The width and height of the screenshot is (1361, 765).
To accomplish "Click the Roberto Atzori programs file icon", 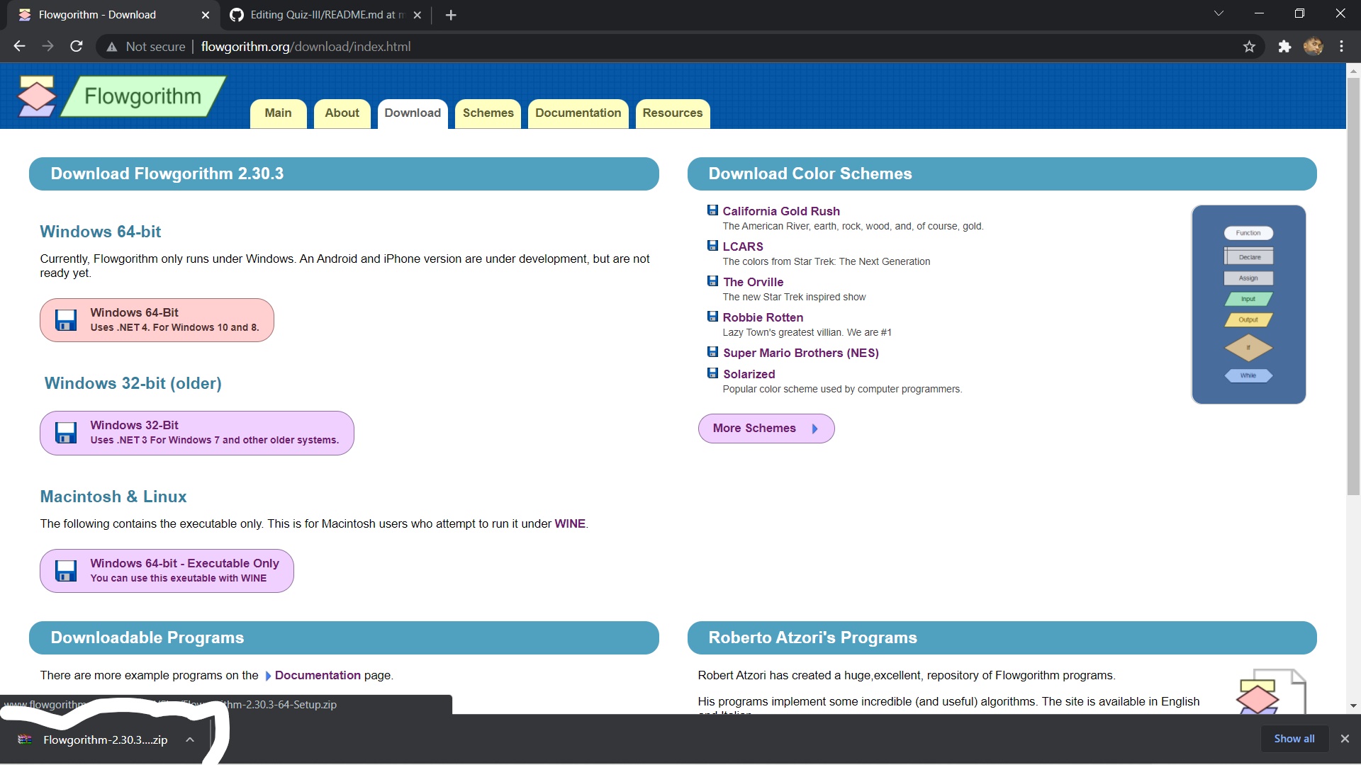I will click(x=1270, y=691).
